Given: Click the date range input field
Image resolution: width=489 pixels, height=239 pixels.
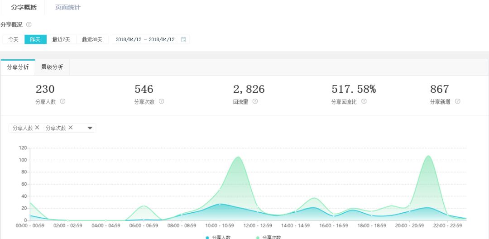Looking at the screenshot, I should 151,39.
